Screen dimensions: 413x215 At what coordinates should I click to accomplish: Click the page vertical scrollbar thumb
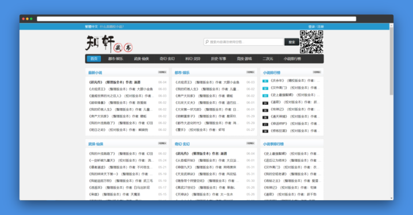click(x=391, y=61)
